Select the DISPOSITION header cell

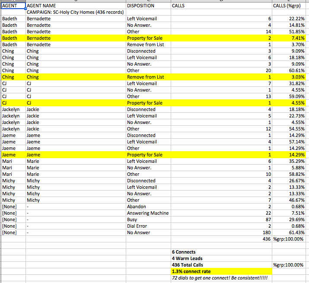tap(148, 6)
